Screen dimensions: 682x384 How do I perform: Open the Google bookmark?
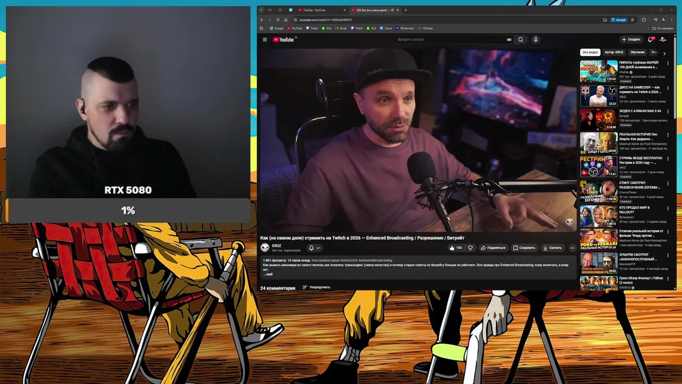pyautogui.click(x=277, y=28)
